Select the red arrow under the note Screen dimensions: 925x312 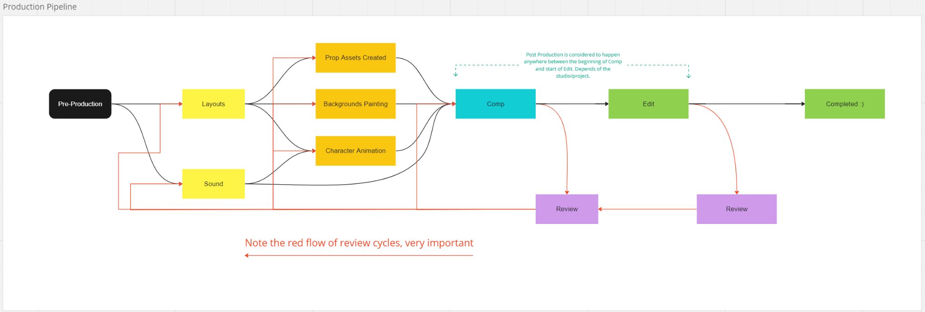[359, 256]
